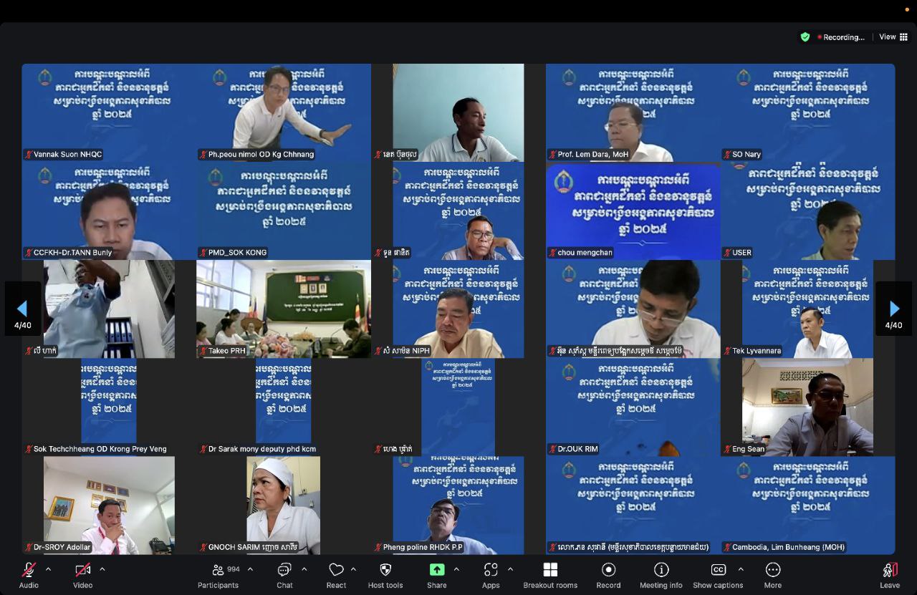Open the More options menu

(x=773, y=575)
